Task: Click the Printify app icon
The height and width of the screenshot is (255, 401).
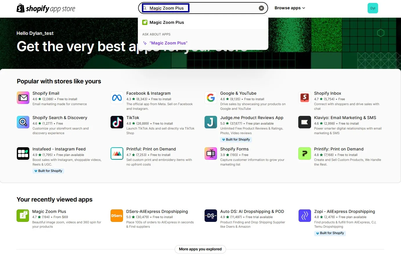Action: [x=305, y=153]
